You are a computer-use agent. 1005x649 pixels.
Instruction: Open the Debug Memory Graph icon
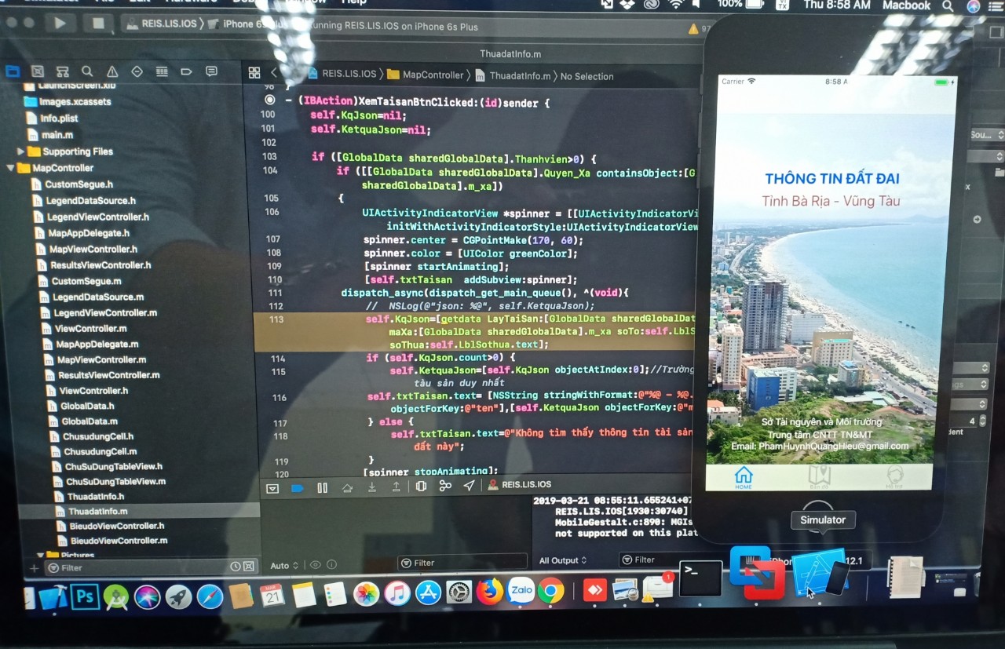[445, 487]
